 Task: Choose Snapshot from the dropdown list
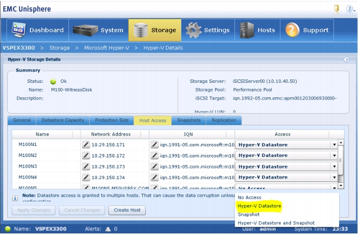249,215
